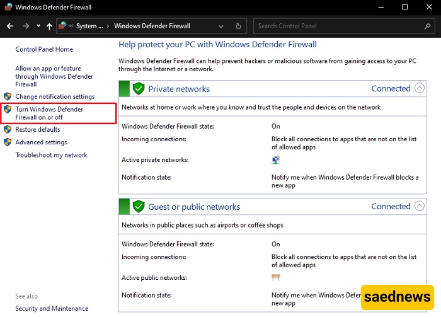Open Advanced settings

(x=41, y=142)
